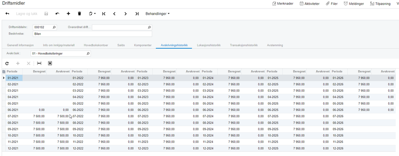The image size is (399, 156).
Task: Click the grid delete row X icon
Action: pyautogui.click(x=28, y=63)
